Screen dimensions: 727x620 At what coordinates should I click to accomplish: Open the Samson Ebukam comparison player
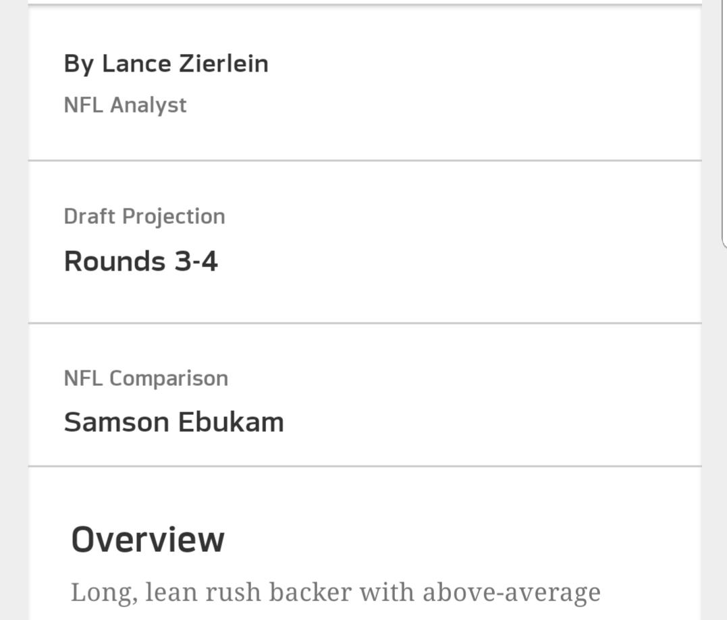pos(173,422)
